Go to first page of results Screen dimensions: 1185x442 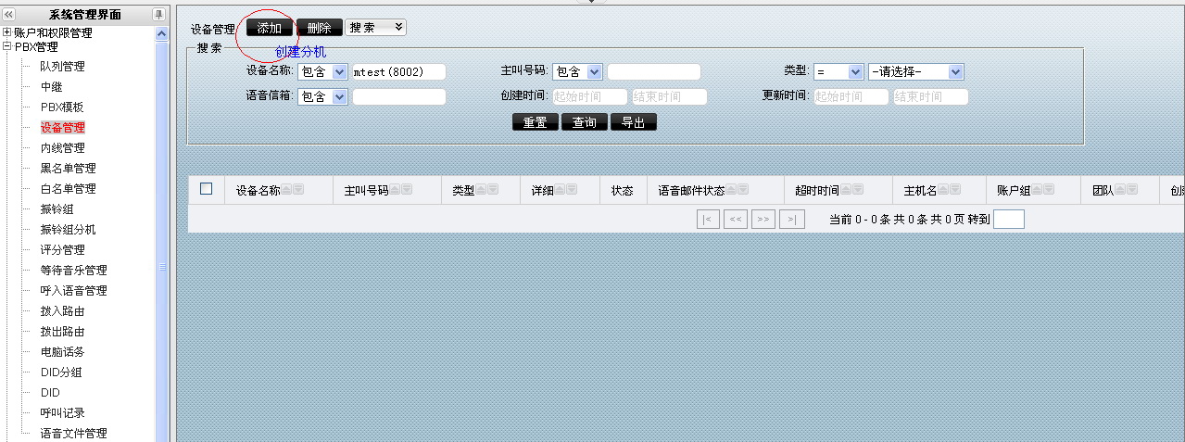[x=708, y=220]
